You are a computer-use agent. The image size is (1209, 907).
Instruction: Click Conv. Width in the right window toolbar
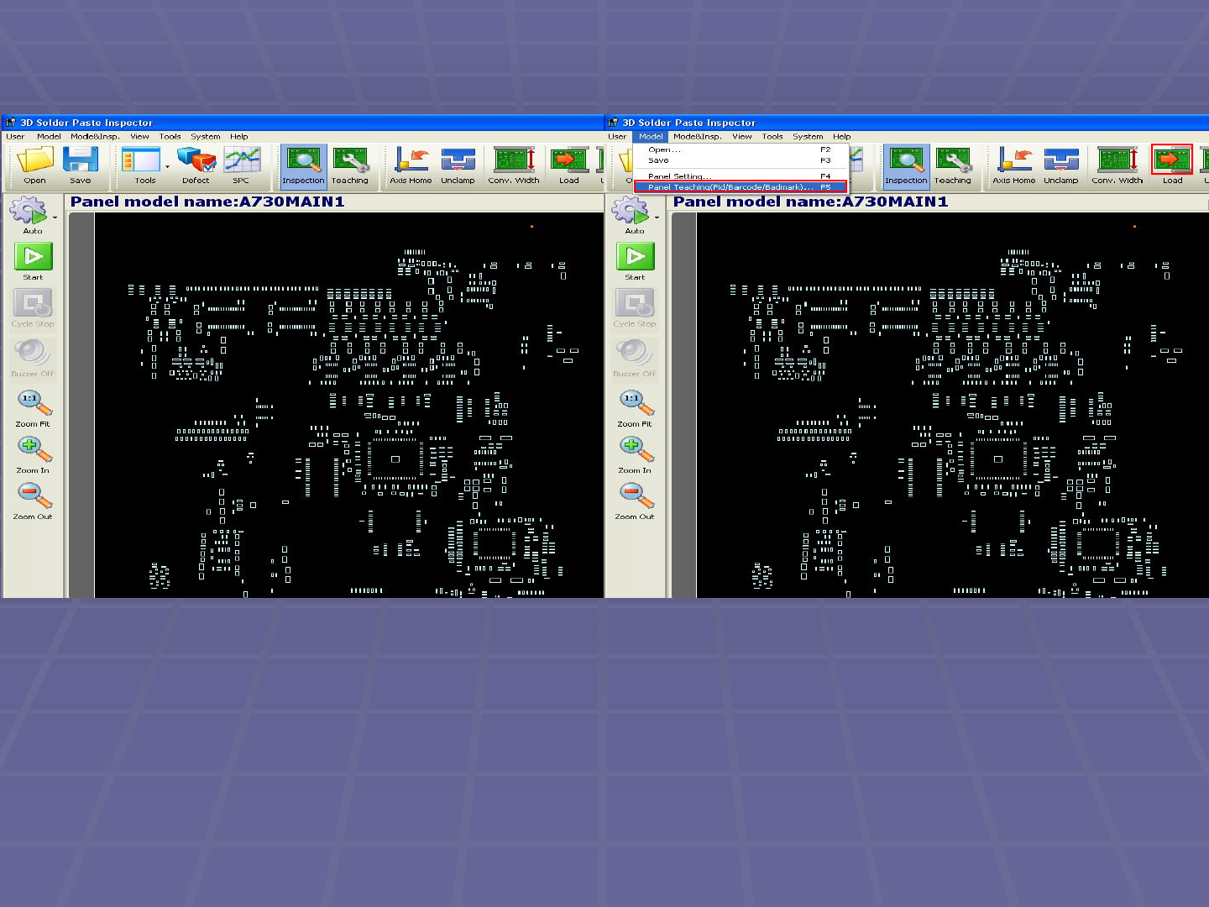[x=1117, y=165]
